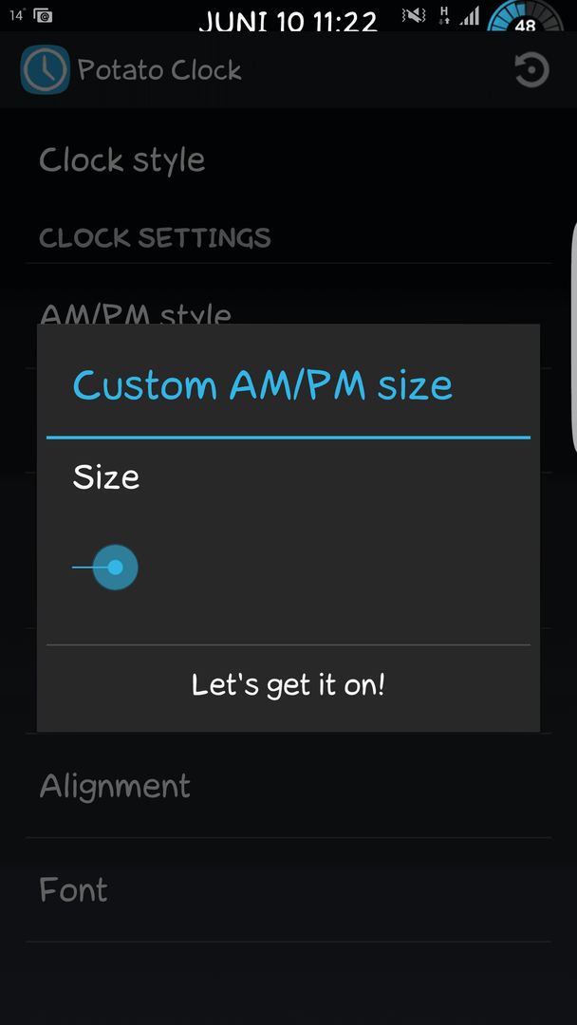Tap the signal strength bars icon
Viewport: 577px width, 1025px height.
(x=469, y=16)
